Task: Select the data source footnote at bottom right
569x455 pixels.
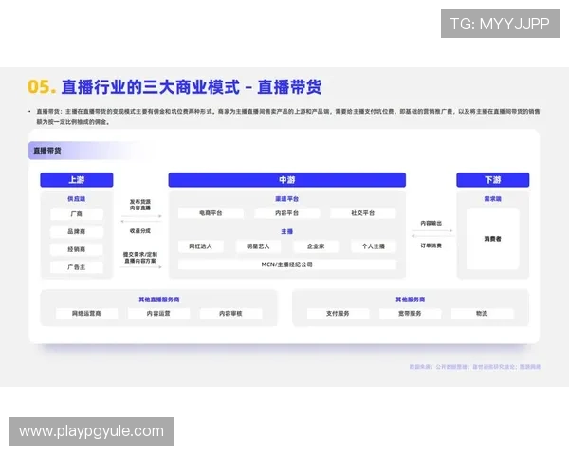Action: pyautogui.click(x=475, y=367)
